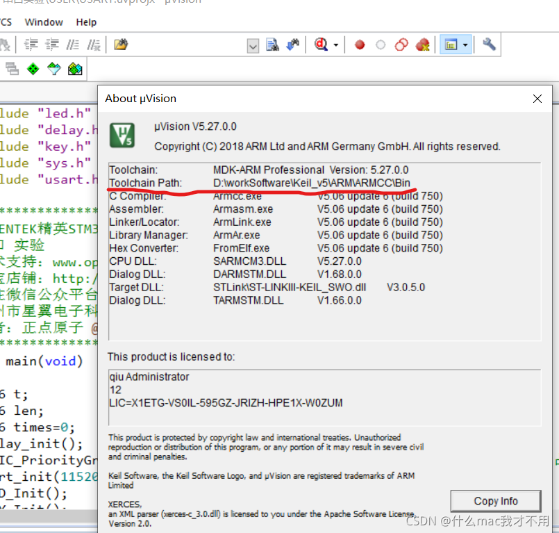Click 'qiu Administrator' licensee name
The image size is (559, 533).
pos(149,377)
